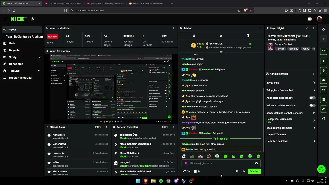Click the speech bubble icon atop chat

(221, 36)
